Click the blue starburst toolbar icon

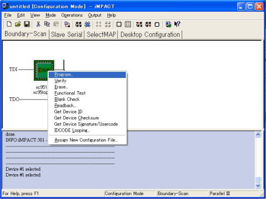(88, 24)
